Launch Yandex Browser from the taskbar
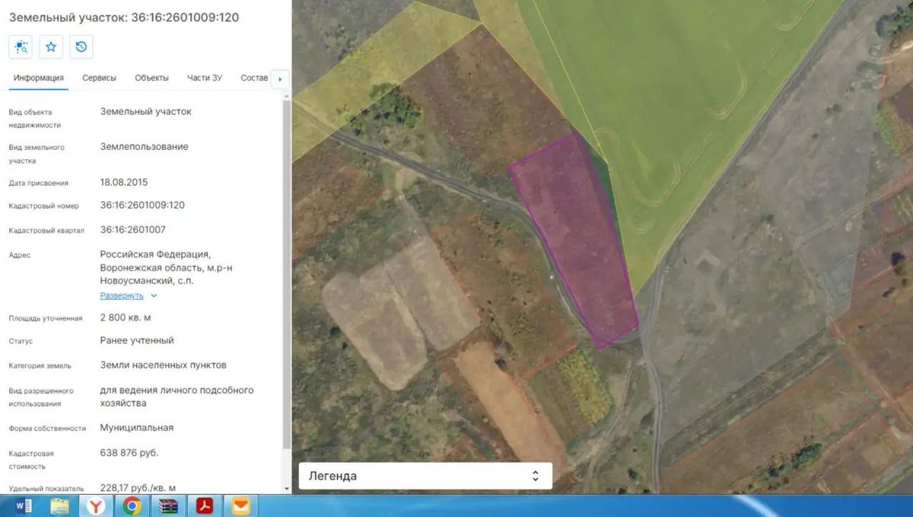 click(96, 506)
